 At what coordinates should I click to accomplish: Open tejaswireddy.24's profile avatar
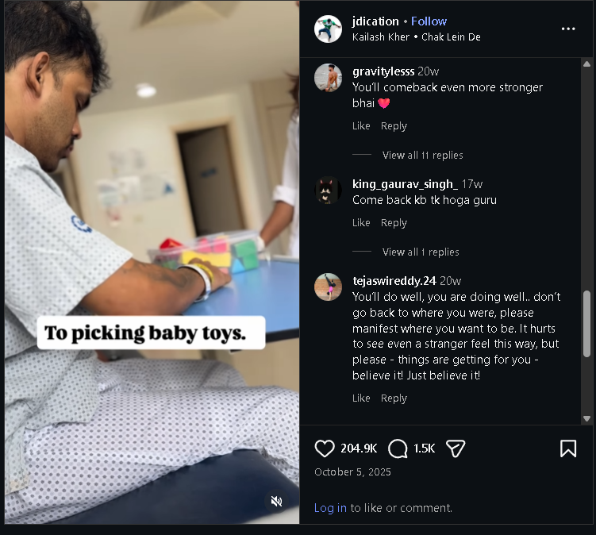[x=328, y=287]
